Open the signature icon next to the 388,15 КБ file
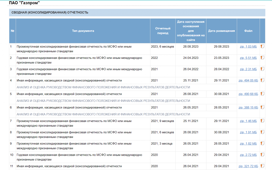 (262, 107)
